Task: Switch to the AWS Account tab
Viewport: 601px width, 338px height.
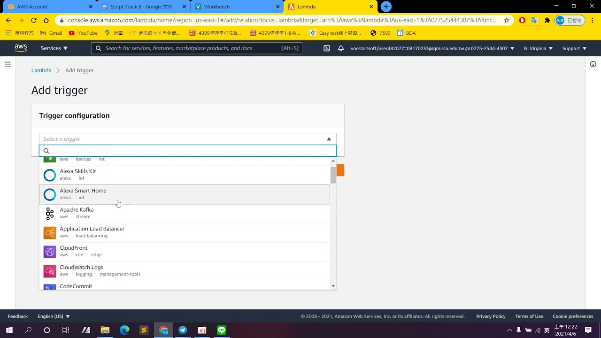Action: pos(49,7)
